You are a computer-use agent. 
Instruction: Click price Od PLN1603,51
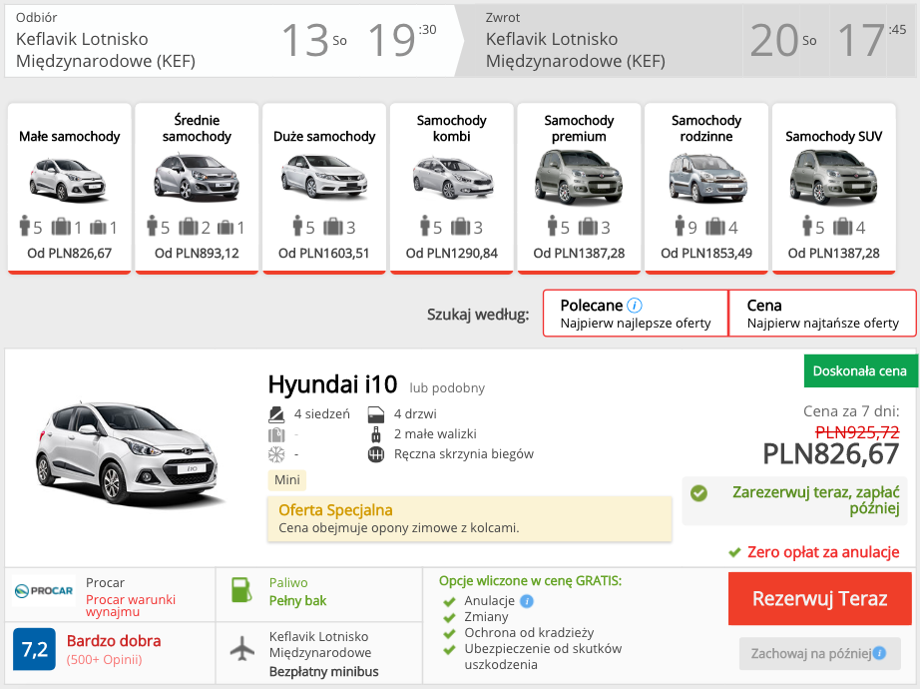click(x=324, y=254)
